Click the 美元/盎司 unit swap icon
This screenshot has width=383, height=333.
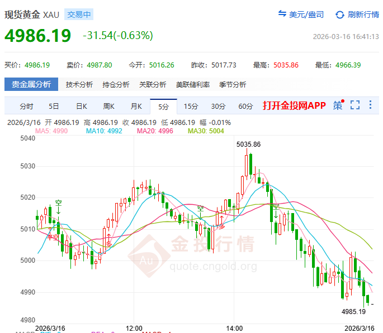282,13
